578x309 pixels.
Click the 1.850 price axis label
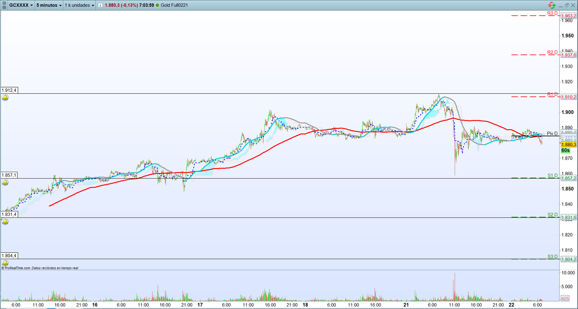click(x=568, y=189)
